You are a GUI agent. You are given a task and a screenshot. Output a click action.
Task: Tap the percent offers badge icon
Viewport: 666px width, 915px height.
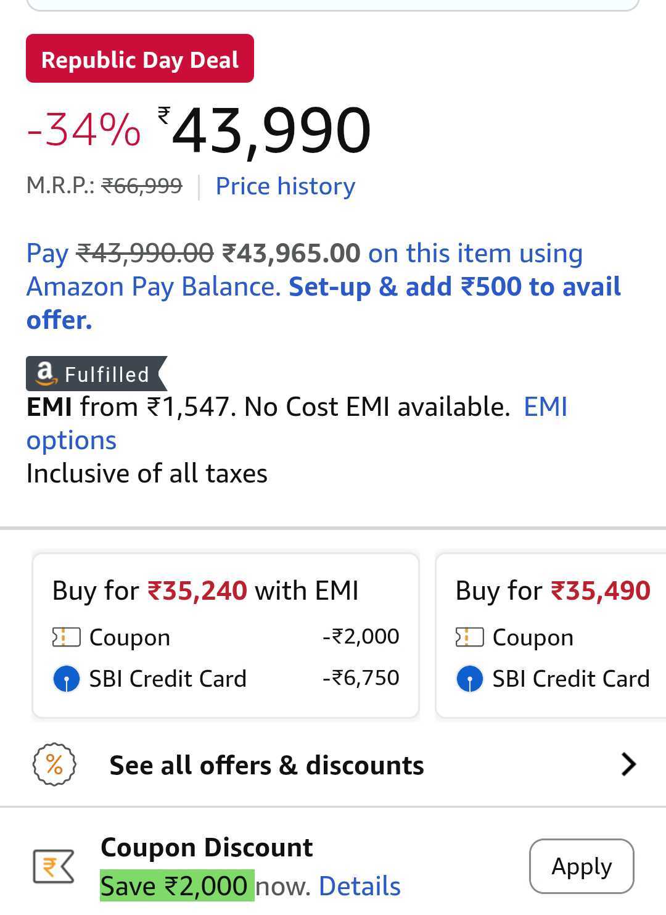[x=54, y=765]
